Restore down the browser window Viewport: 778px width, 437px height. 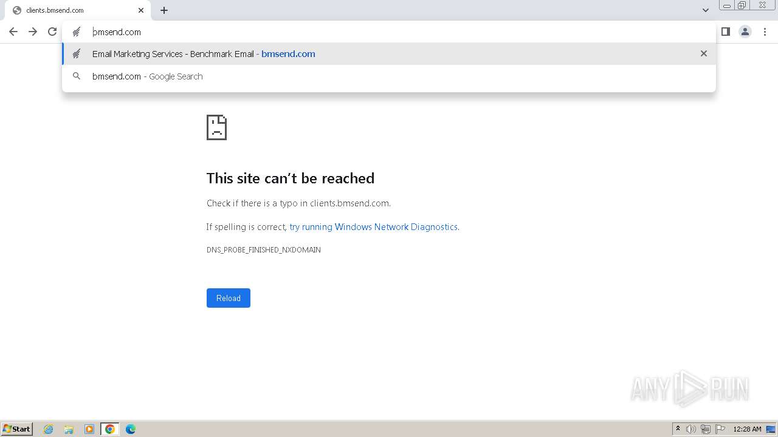pyautogui.click(x=742, y=5)
